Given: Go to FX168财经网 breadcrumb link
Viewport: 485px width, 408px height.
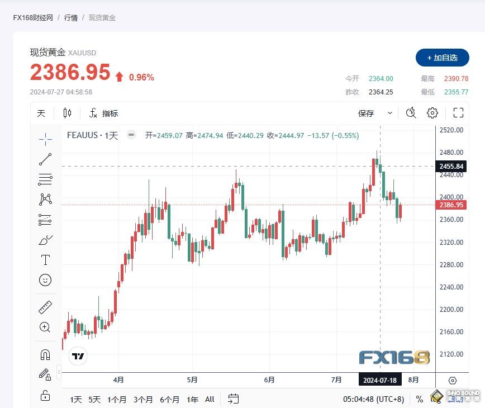Looking at the screenshot, I should point(33,18).
